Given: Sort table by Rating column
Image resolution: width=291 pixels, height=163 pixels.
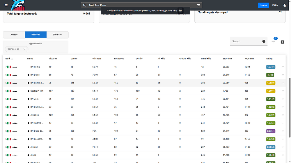Looking at the screenshot, I should coord(269,59).
